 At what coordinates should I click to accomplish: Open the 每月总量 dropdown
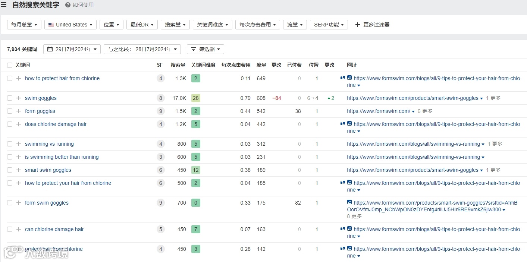(x=24, y=25)
